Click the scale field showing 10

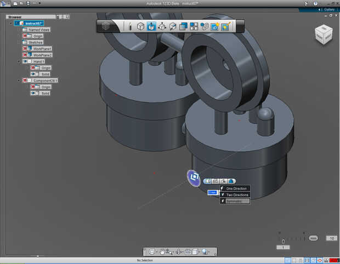pyautogui.click(x=332, y=238)
